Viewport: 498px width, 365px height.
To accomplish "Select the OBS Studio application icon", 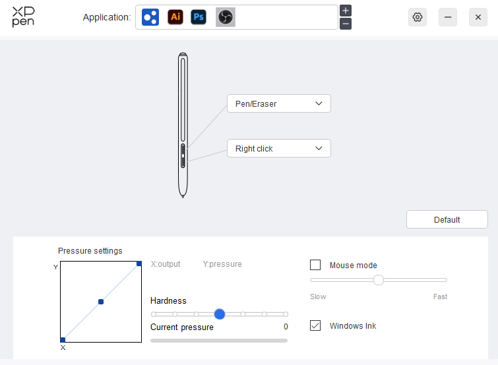I will [x=225, y=17].
